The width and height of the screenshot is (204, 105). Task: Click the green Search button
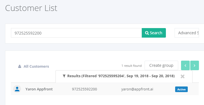[x=154, y=33]
